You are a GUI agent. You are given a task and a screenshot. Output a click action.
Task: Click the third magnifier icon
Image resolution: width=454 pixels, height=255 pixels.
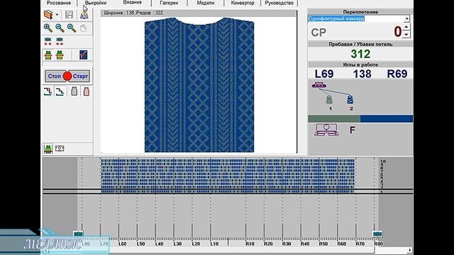72,28
